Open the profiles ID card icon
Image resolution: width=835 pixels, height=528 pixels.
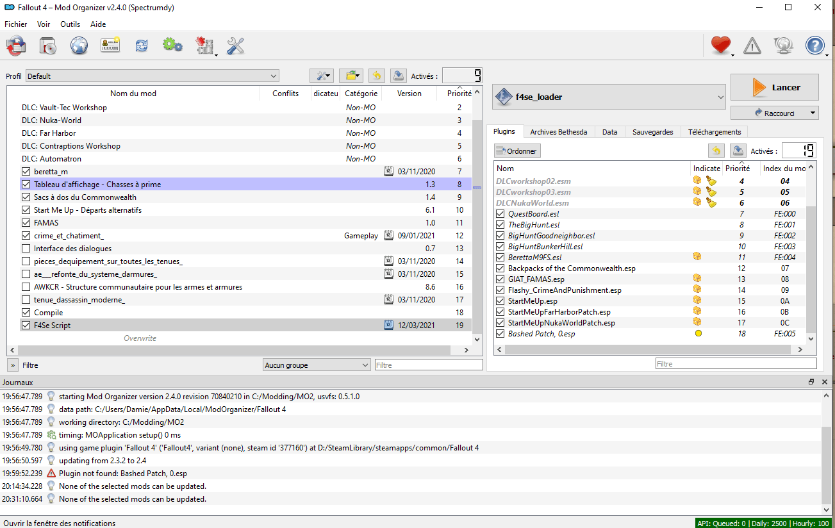click(110, 46)
